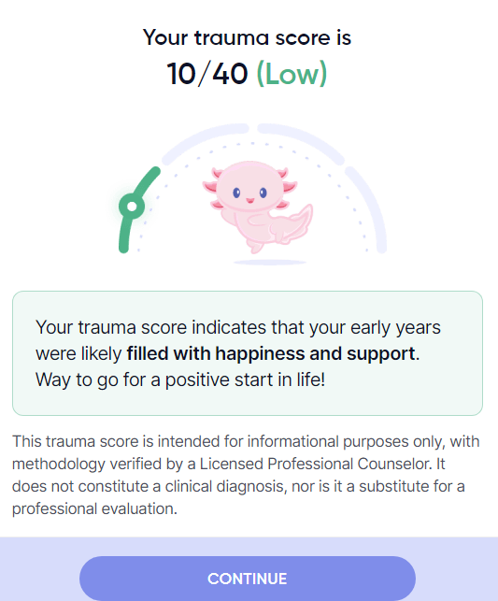Click the green result summary box
Screen dimensions: 498x601
click(248, 353)
